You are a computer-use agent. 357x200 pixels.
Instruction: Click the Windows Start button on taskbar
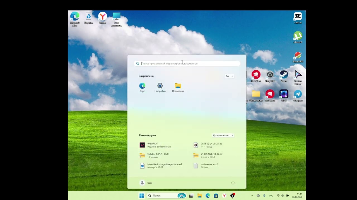click(142, 196)
